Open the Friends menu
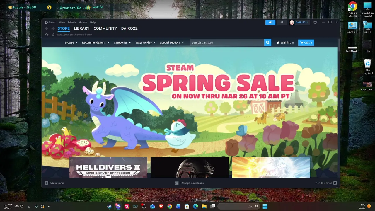Screen dimensions: 375x211 click(72, 22)
